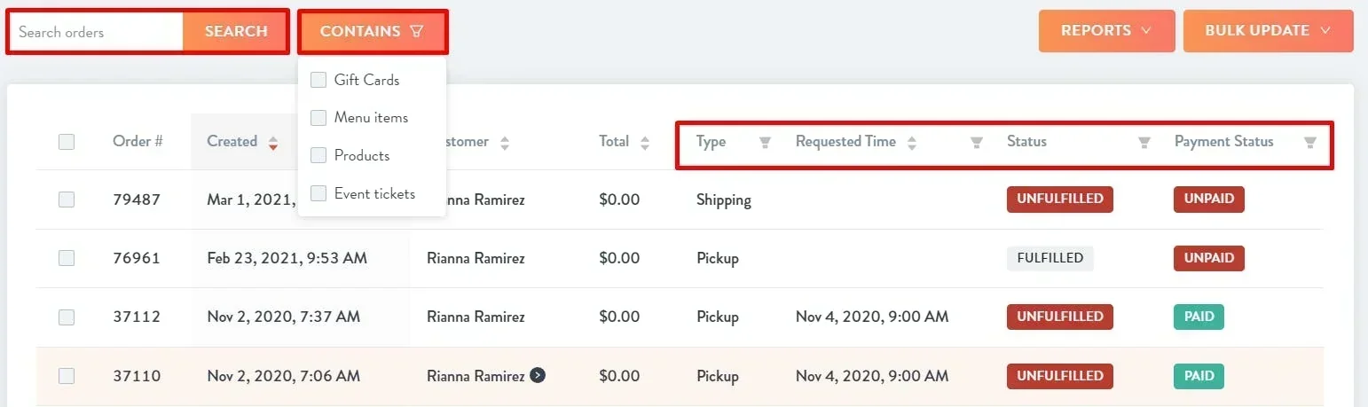Click 'Feb 23, 2021, 9:53 AM' date
The width and height of the screenshot is (1368, 407).
287,259
